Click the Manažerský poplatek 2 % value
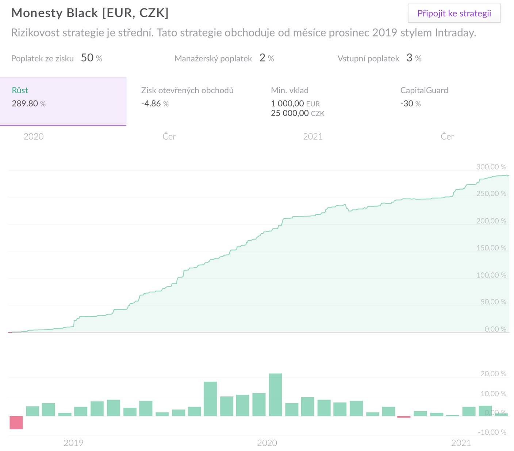 (224, 58)
